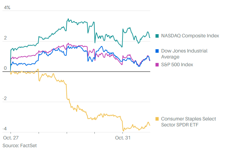This screenshot has width=232, height=150.
Task: Click the -4 y-axis label
Action: click(x=5, y=129)
